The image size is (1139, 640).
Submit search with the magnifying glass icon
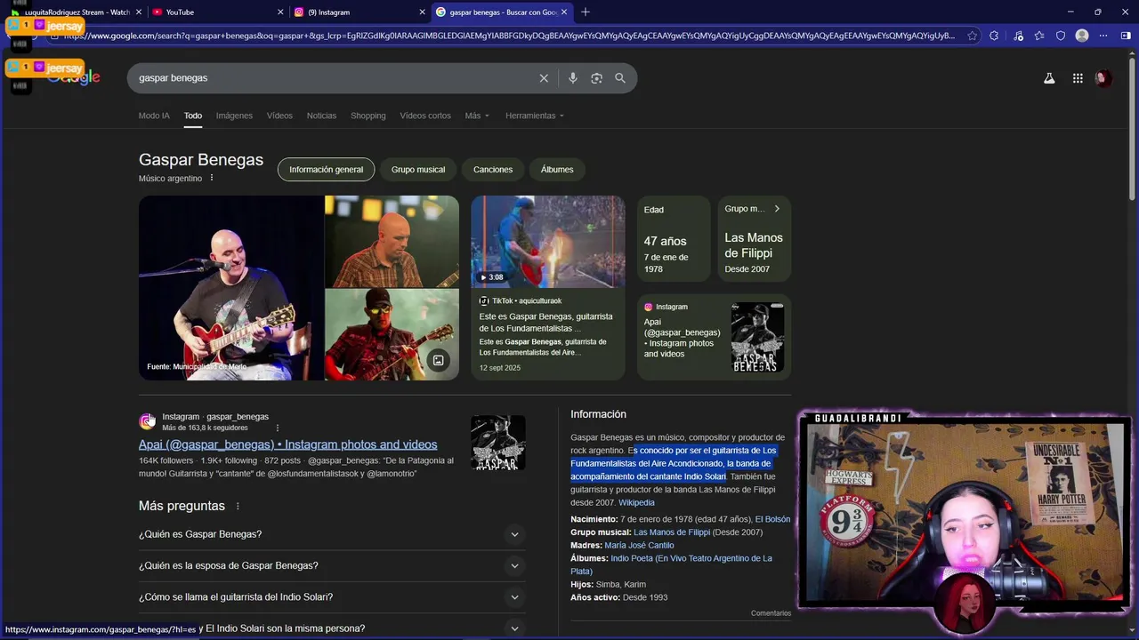pos(620,78)
